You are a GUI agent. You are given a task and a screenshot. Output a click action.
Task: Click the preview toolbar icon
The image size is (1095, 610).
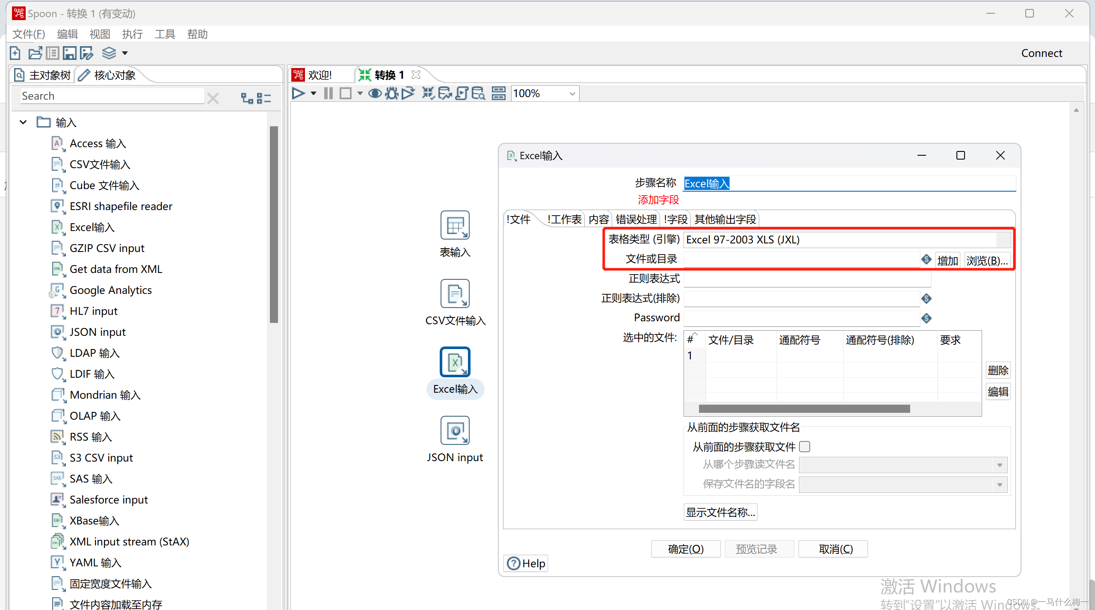point(373,92)
